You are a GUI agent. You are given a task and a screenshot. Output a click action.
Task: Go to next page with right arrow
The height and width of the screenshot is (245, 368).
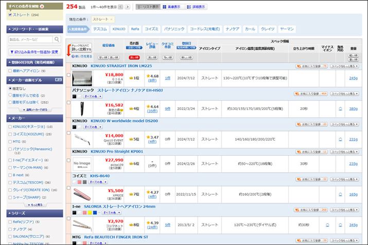(x=127, y=7)
